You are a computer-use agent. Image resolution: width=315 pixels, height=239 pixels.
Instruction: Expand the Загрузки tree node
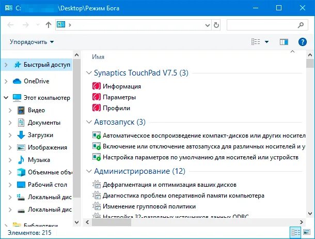coord(10,135)
